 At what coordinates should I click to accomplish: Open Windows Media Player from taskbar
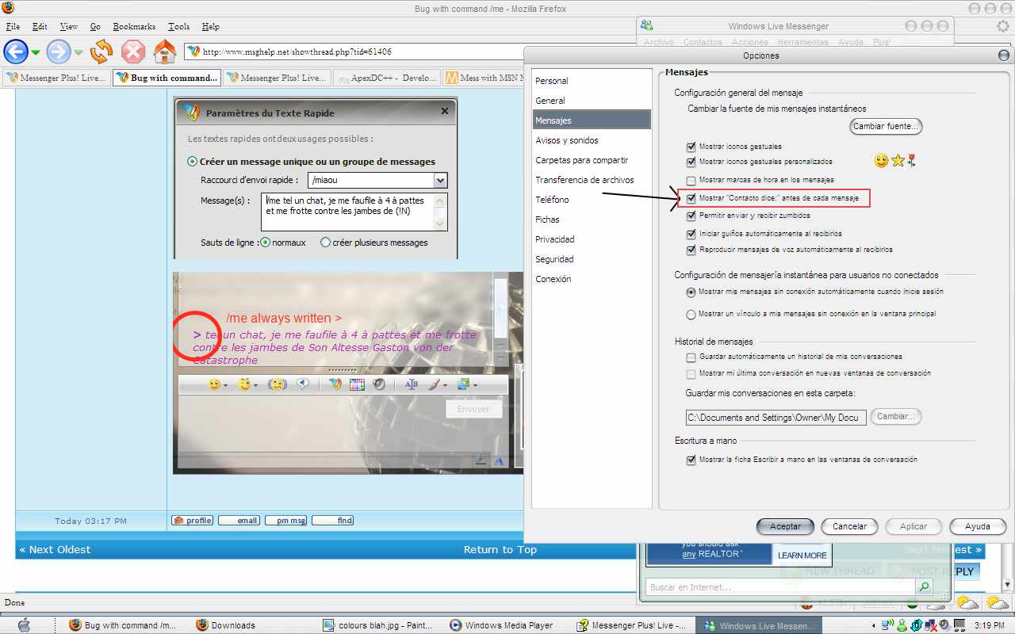tap(501, 625)
